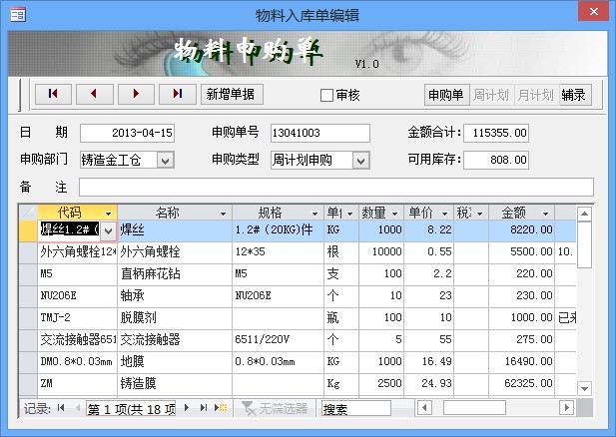Click the 无筛选器 filter indicator

275,408
